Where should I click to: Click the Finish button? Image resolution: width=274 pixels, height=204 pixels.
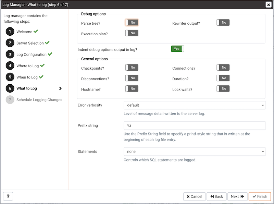click(260, 196)
